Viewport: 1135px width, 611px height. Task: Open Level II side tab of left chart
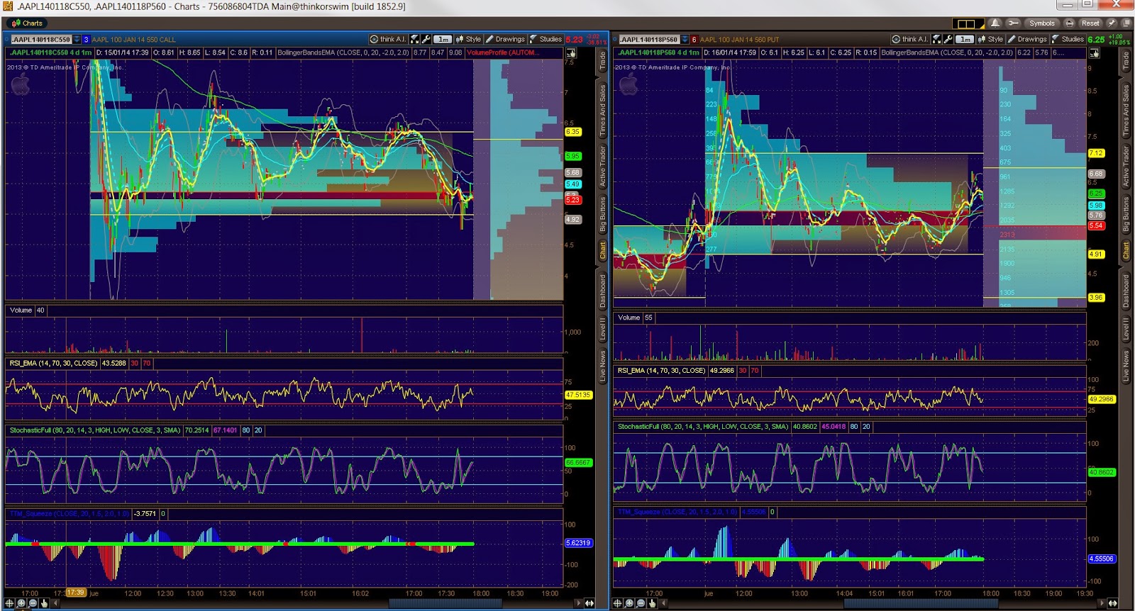tap(602, 330)
